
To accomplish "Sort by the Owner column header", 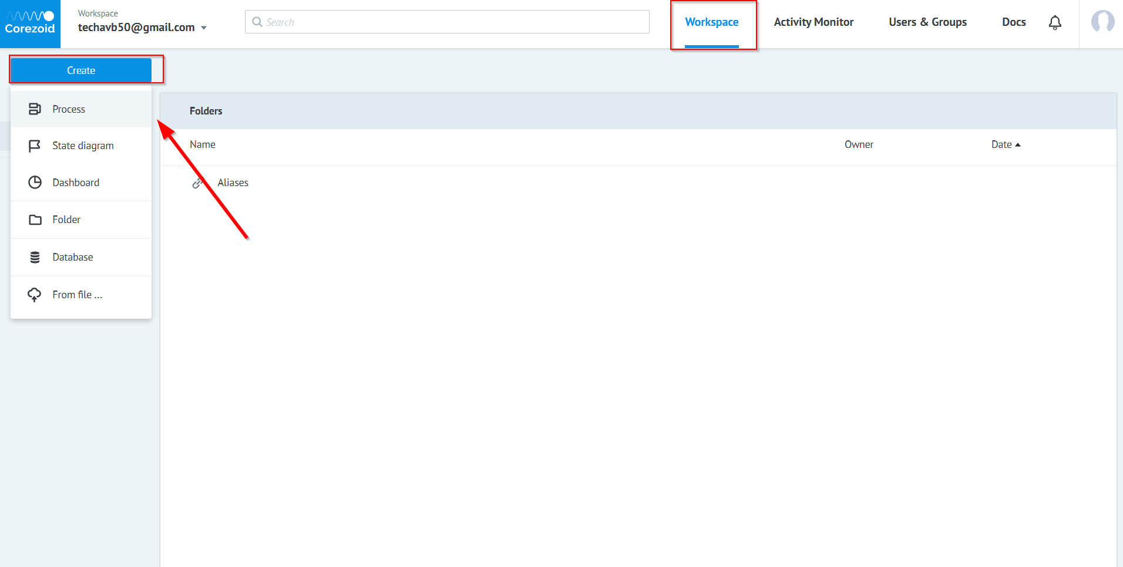I will [859, 144].
